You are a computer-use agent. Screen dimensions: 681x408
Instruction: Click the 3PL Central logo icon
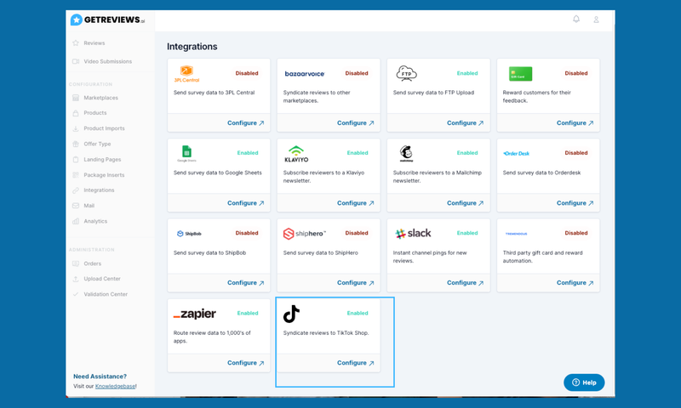(186, 74)
